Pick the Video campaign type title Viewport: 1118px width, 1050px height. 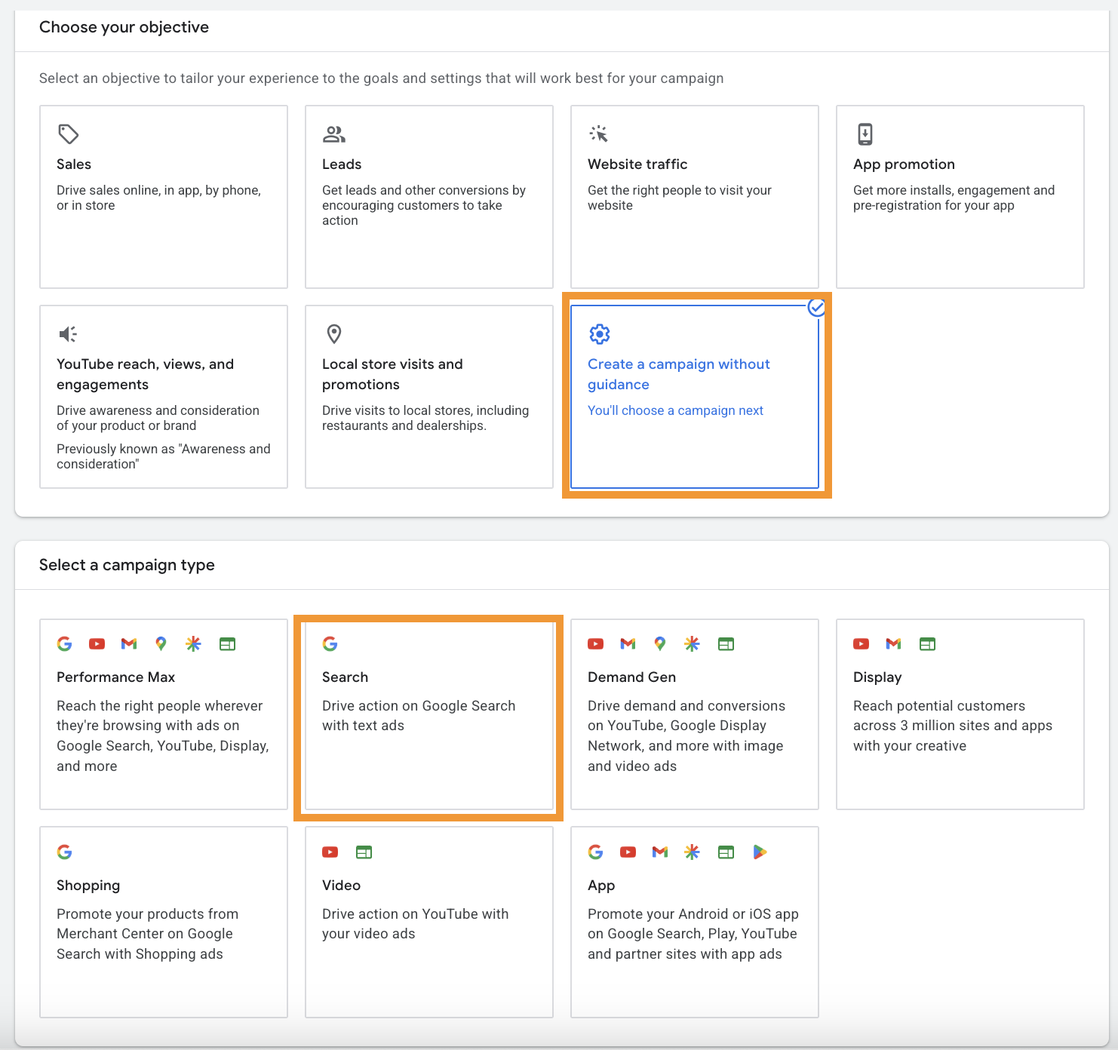342,886
